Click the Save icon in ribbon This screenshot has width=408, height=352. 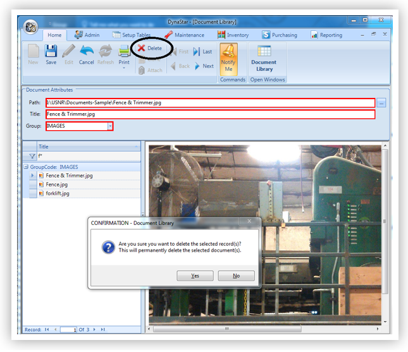(51, 54)
